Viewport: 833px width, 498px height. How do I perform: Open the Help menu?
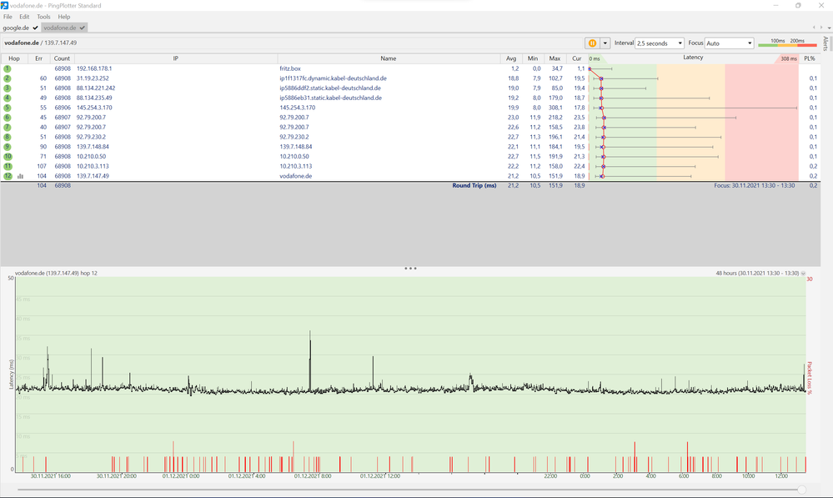(x=63, y=17)
